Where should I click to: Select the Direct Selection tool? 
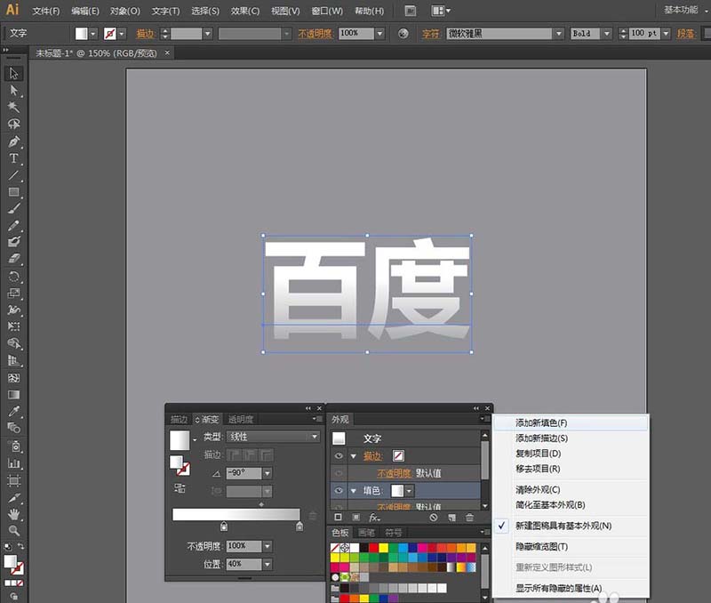tap(13, 91)
